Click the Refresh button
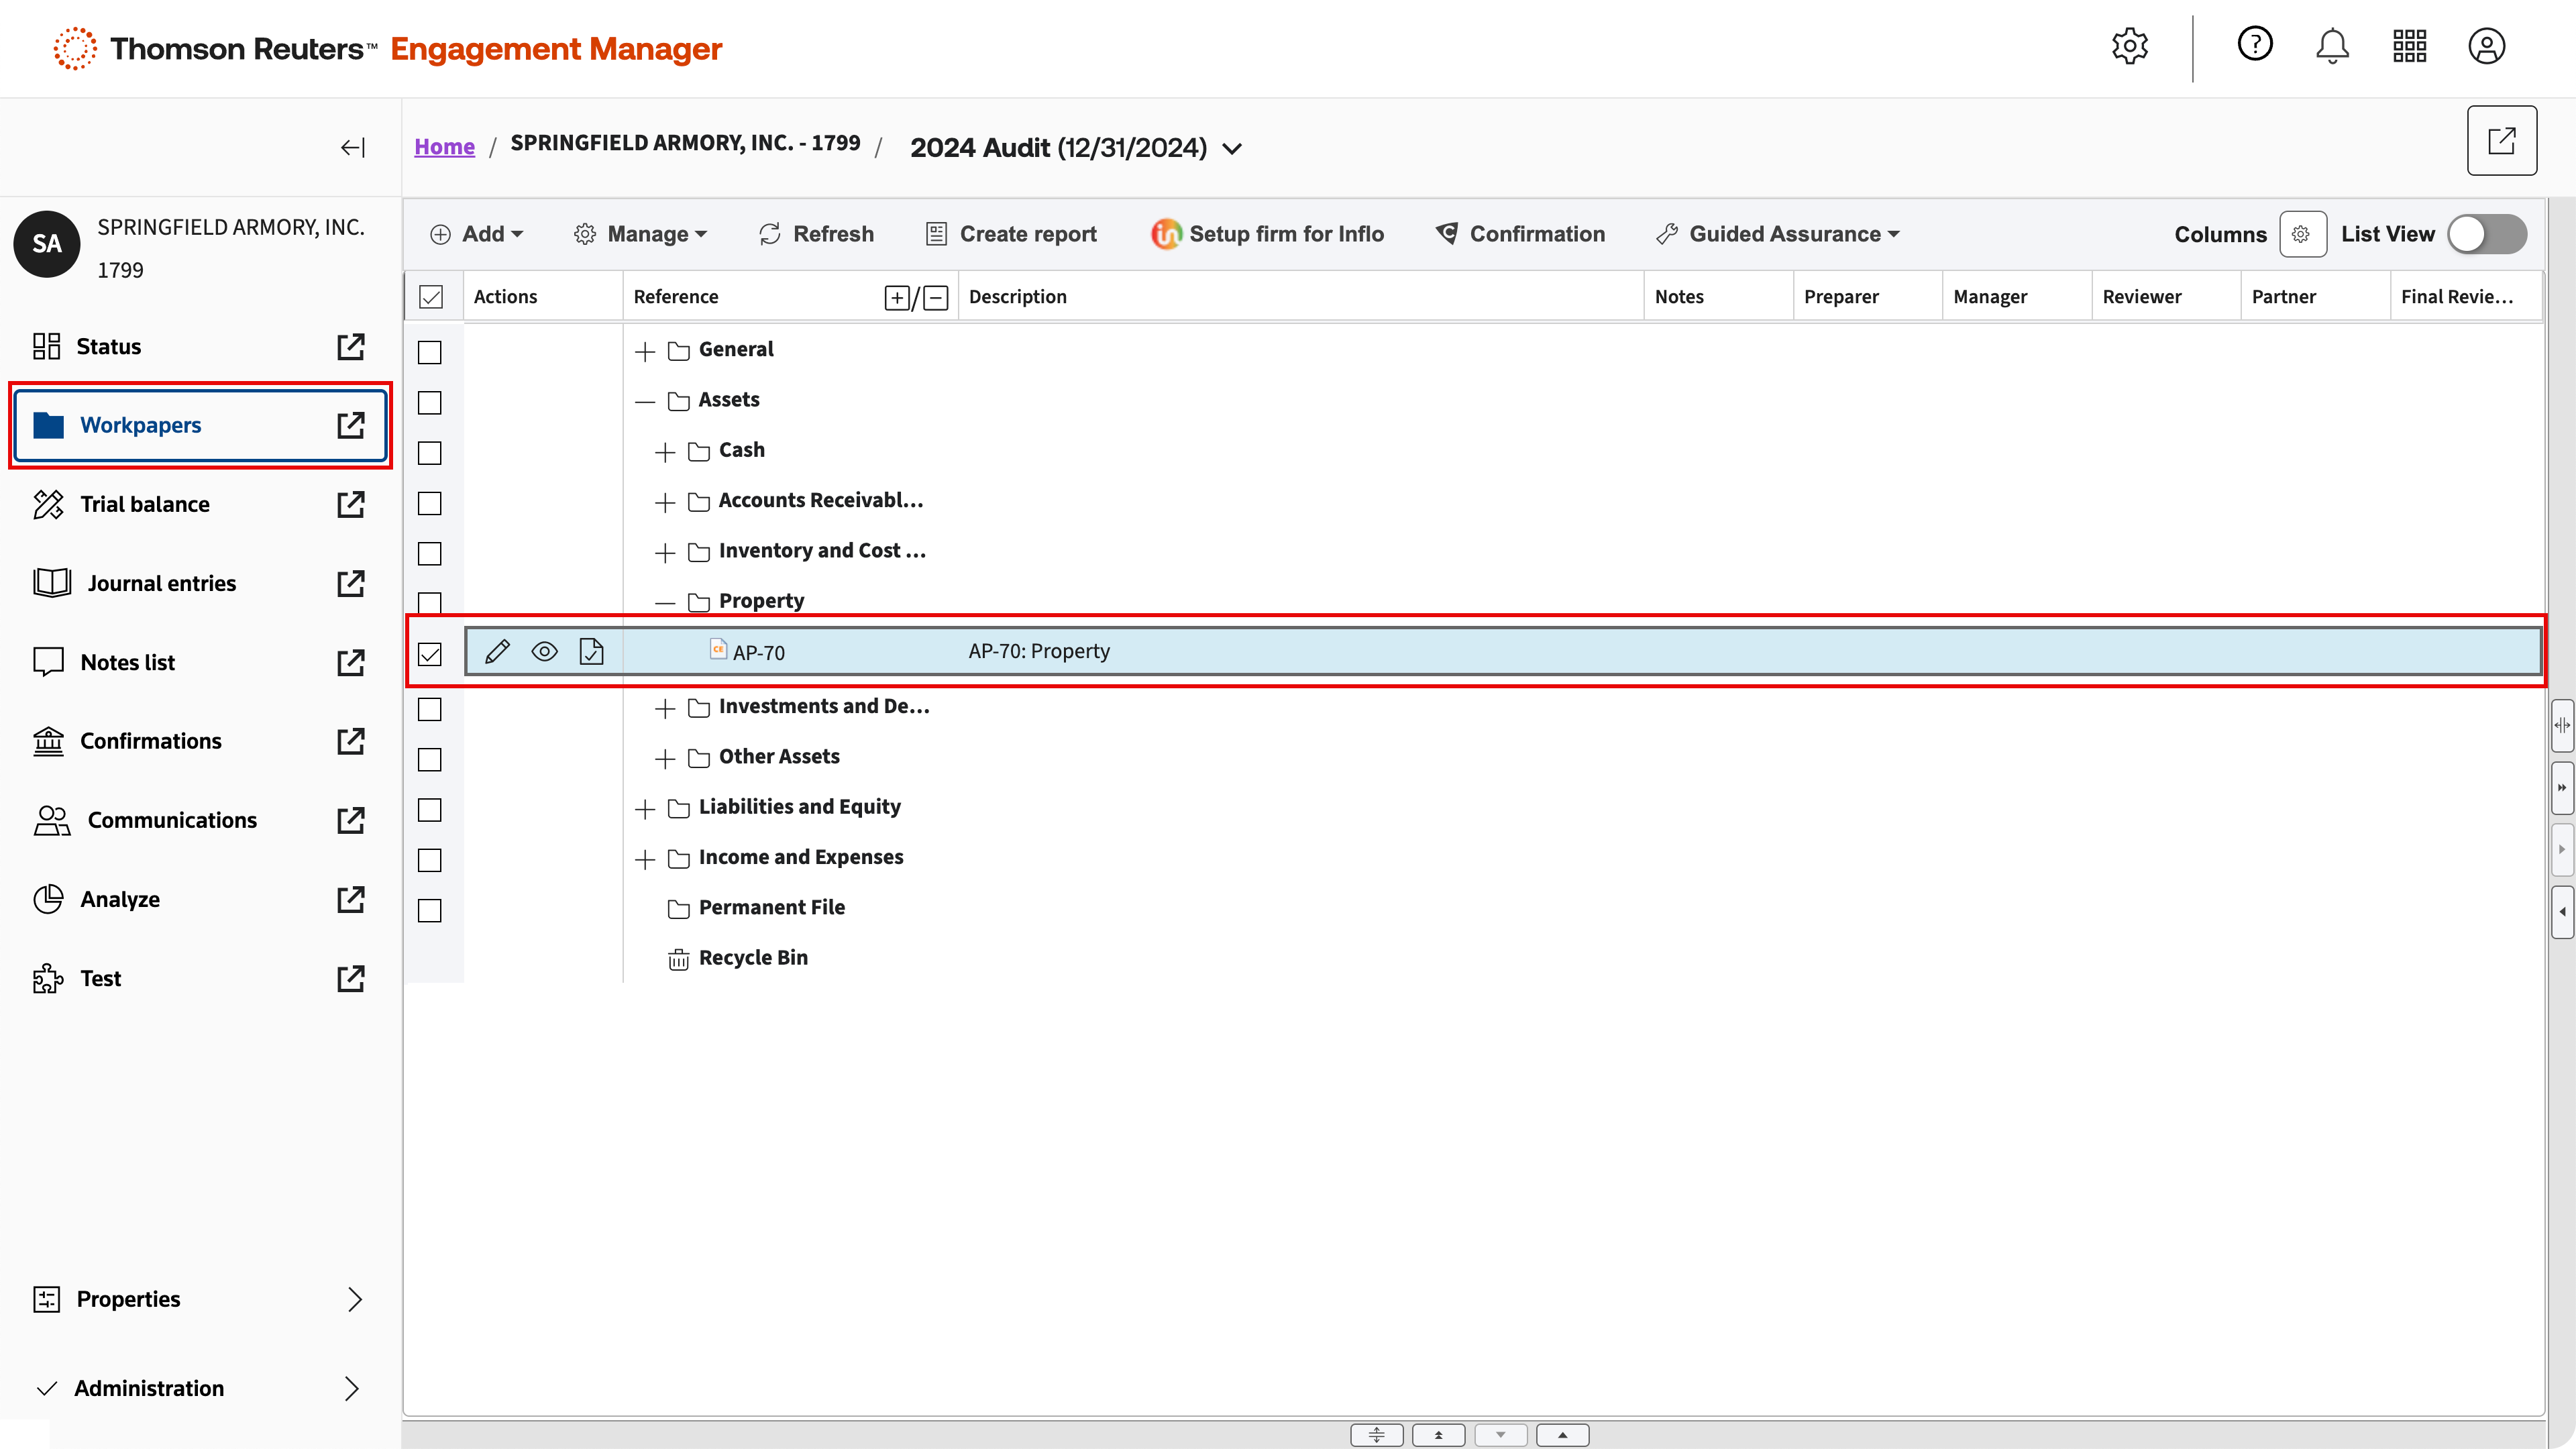 pos(817,234)
